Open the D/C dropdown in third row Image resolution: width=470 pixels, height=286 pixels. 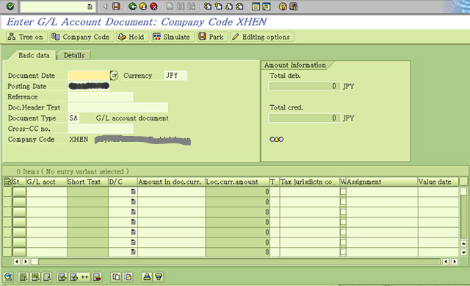(x=133, y=212)
